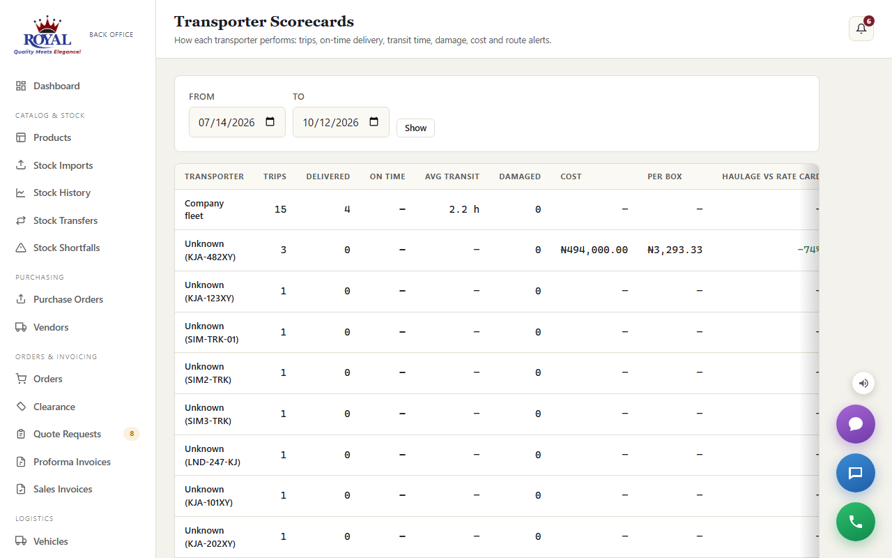
Task: Click the Clearance tag icon
Action: 21,407
